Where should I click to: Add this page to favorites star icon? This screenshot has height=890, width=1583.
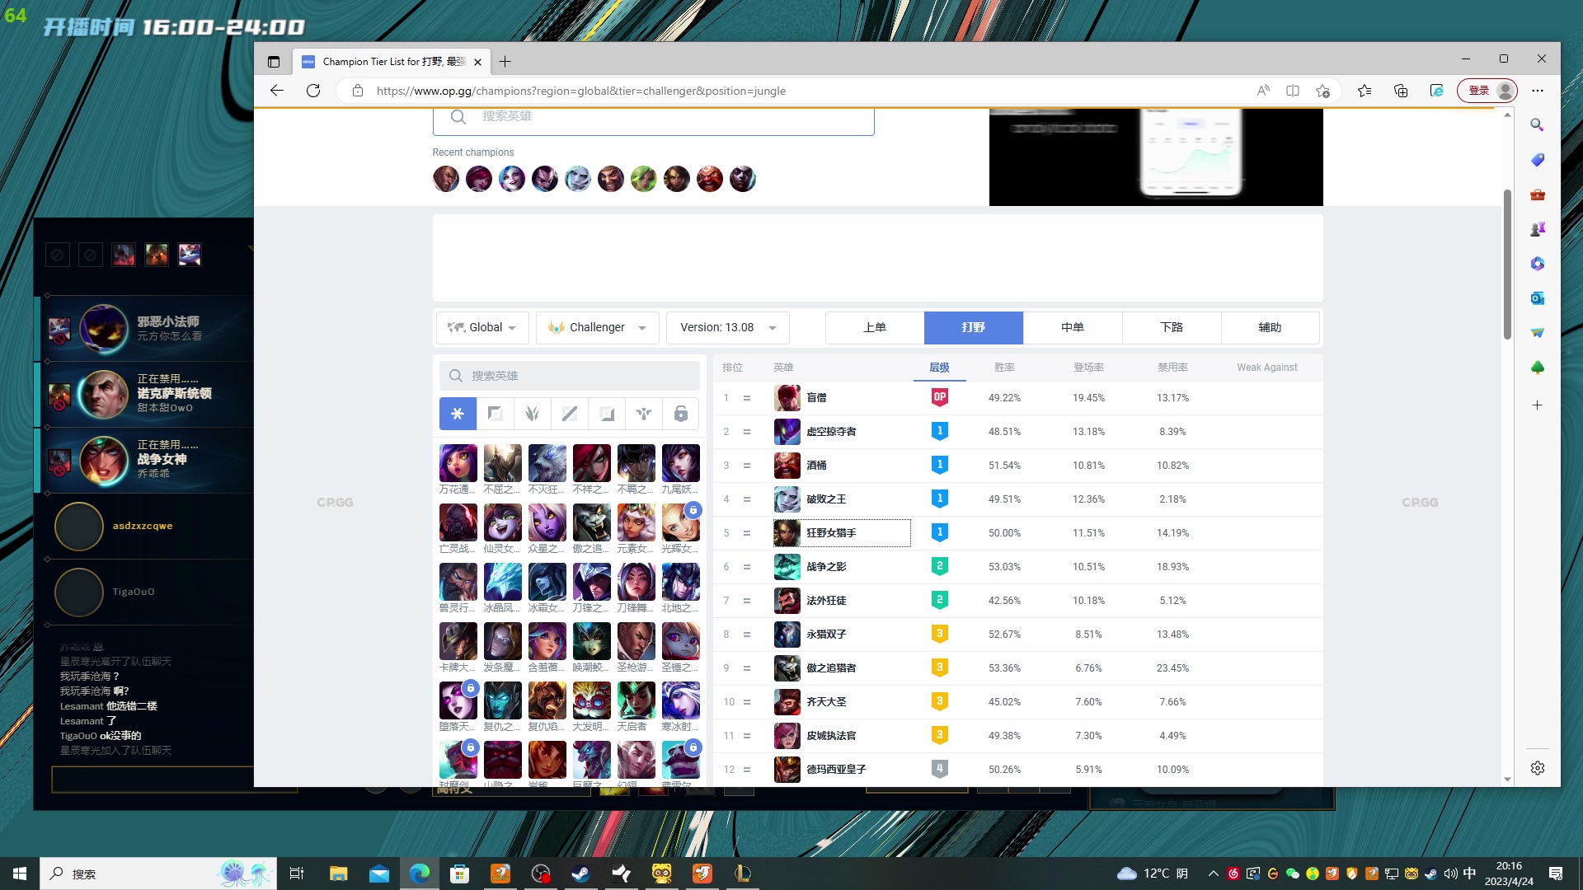[x=1322, y=91]
